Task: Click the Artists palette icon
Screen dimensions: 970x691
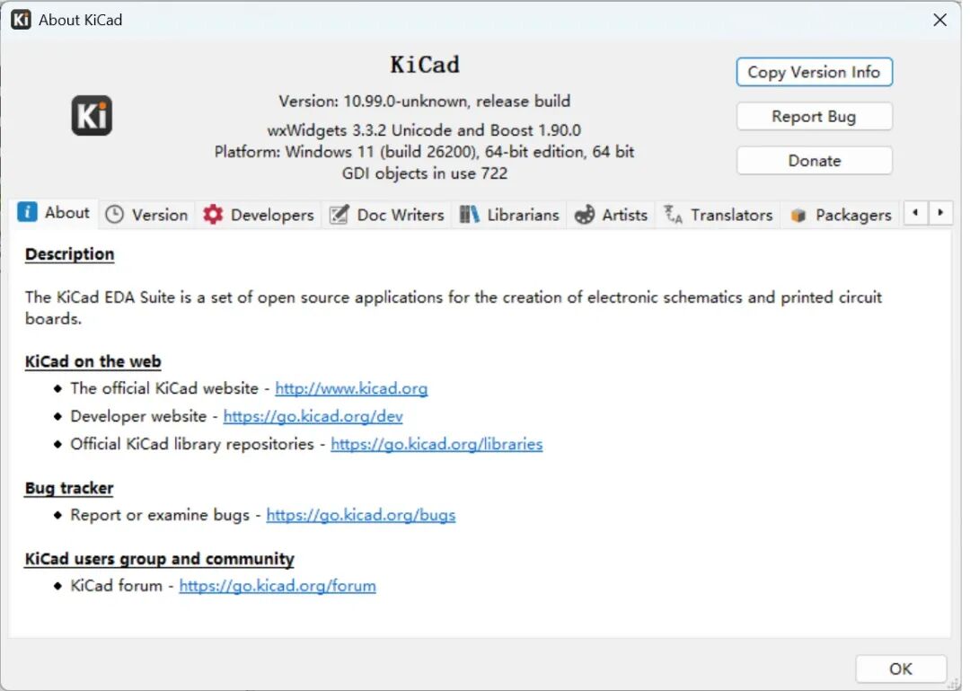Action: [585, 215]
